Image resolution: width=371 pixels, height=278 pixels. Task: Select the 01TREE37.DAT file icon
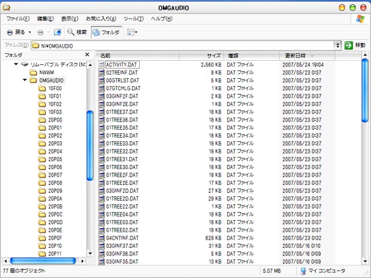point(101,112)
